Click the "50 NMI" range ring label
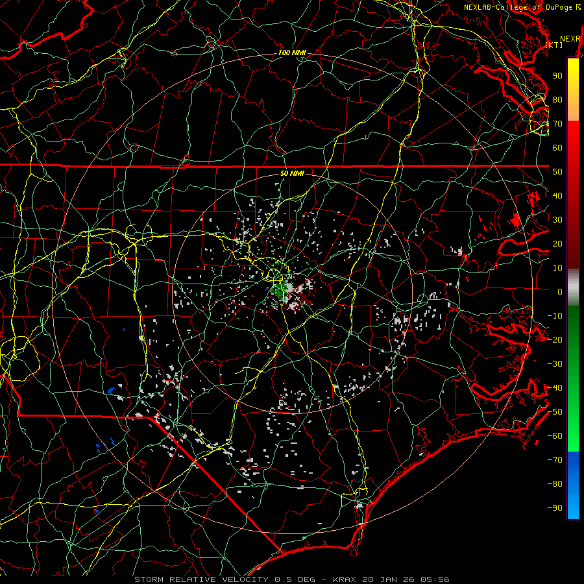 (292, 173)
